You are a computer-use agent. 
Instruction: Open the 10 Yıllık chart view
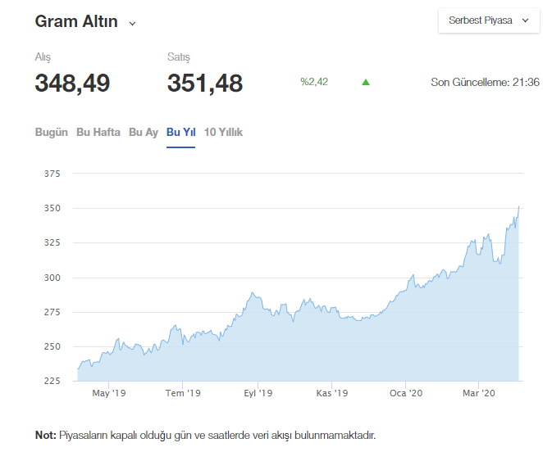[x=223, y=132]
